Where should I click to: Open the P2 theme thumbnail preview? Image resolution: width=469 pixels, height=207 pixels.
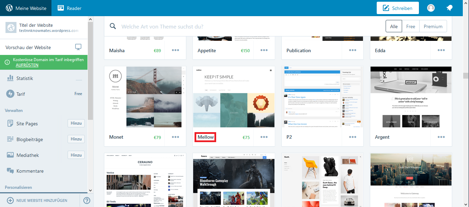(x=322, y=96)
